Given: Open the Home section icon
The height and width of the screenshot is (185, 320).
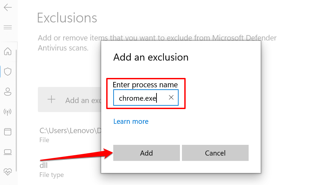Looking at the screenshot, I should (x=8, y=52).
